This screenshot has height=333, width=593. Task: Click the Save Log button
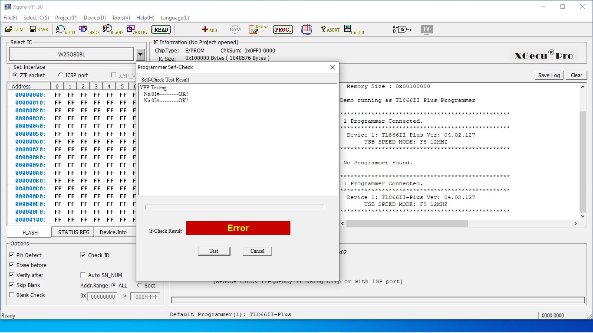(549, 75)
